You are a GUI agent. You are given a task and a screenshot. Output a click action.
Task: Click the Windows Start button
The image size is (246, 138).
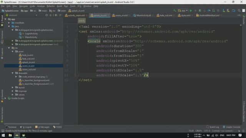[3, 135]
